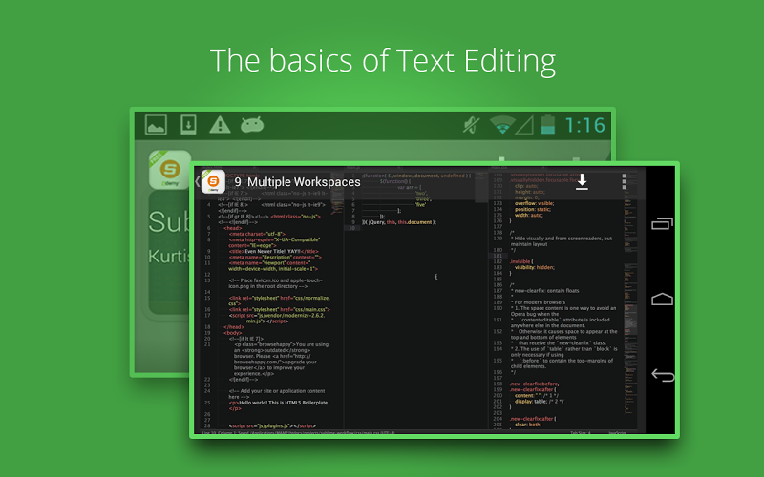Viewport: 764px width, 477px height.
Task: Tap the download notification icon in status bar
Action: [188, 125]
